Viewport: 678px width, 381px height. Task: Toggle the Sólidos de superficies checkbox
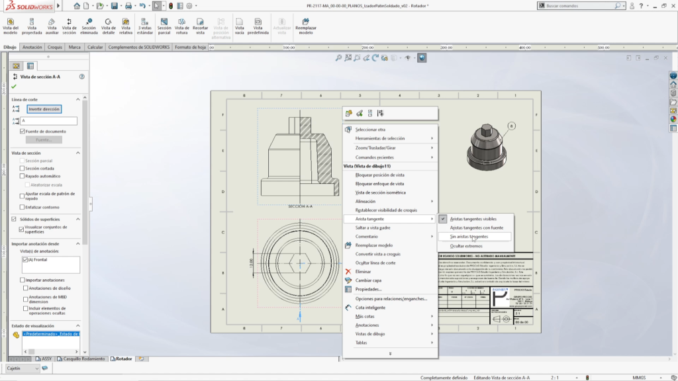14,220
